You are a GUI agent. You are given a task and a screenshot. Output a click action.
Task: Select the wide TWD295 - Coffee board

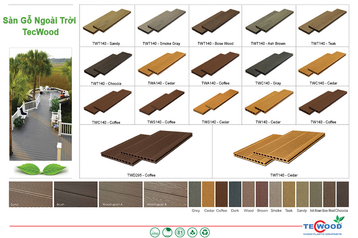click(x=147, y=148)
